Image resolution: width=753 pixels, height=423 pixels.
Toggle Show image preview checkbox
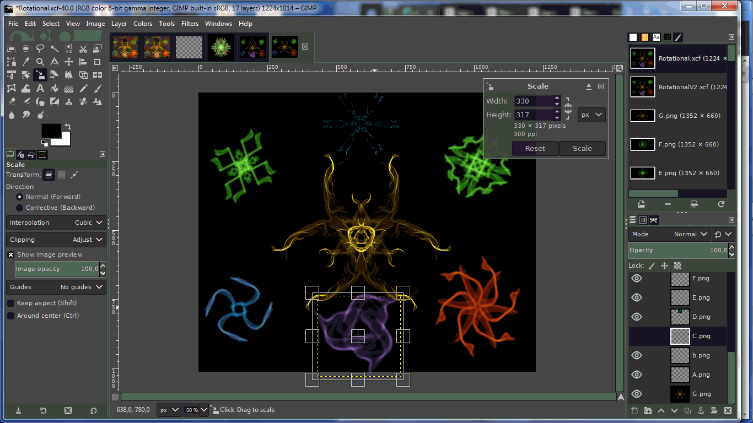pos(10,254)
